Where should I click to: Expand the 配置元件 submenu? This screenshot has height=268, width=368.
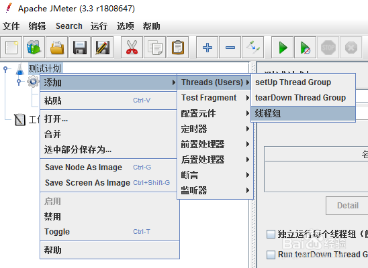click(x=215, y=113)
